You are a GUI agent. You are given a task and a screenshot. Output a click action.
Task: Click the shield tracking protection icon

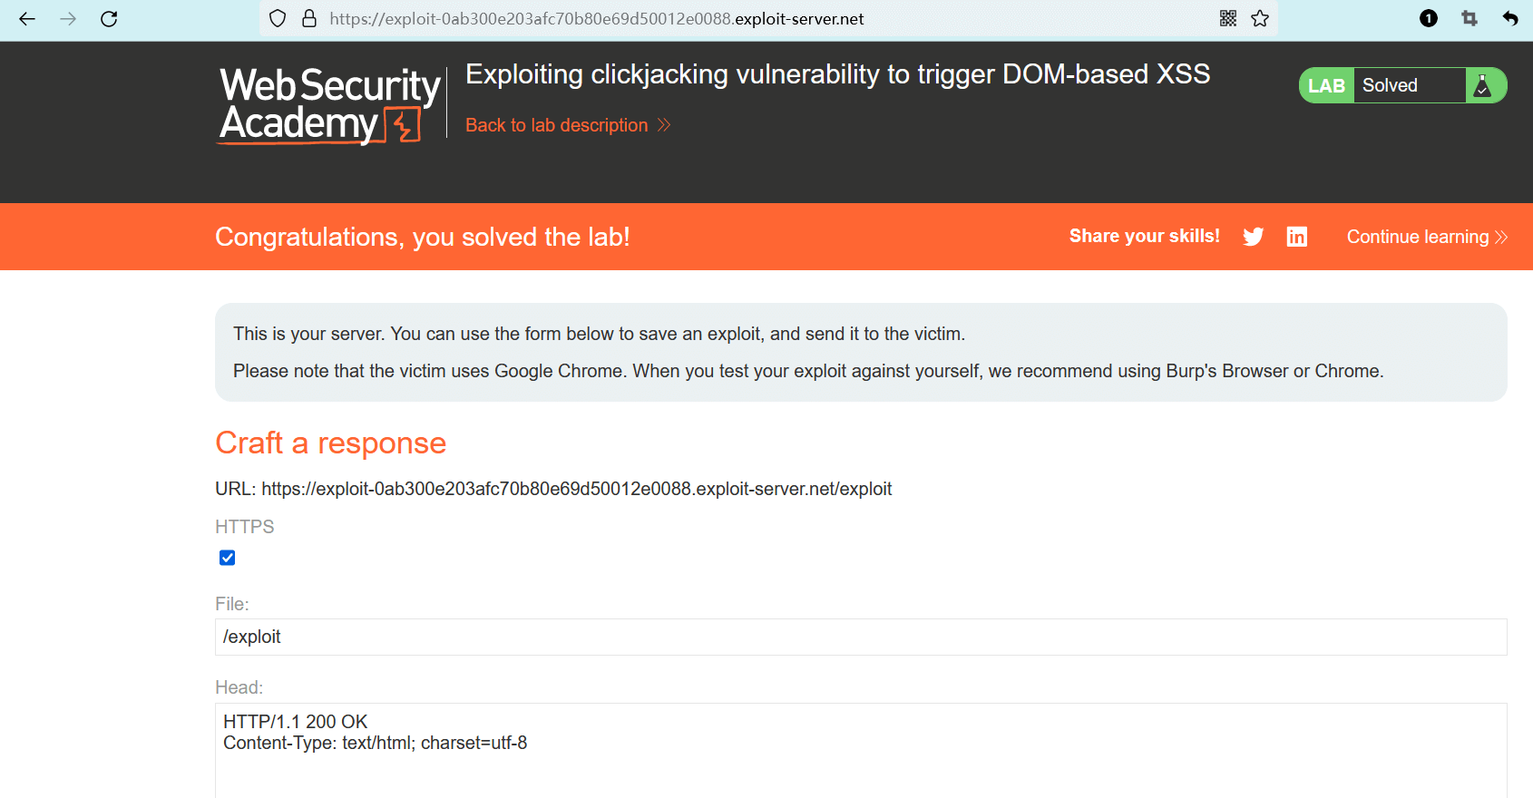coord(278,19)
